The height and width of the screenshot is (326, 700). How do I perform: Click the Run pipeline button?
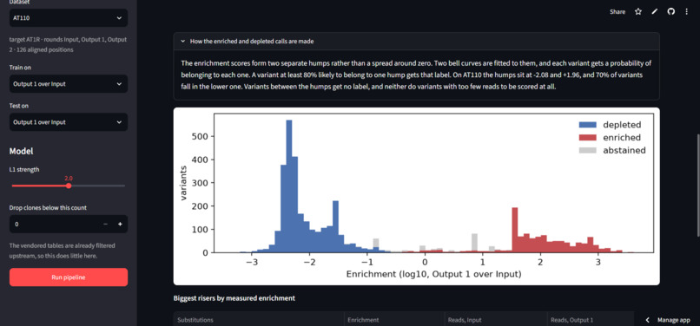pos(69,277)
